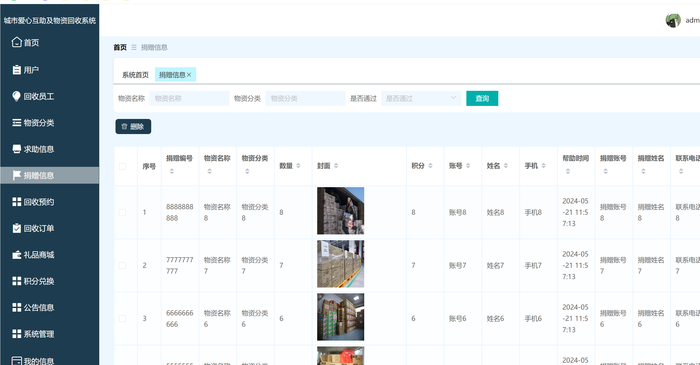Screen dimensions: 700x365
Task: Open 求助信息 help info via chat icon
Action: tap(17, 149)
